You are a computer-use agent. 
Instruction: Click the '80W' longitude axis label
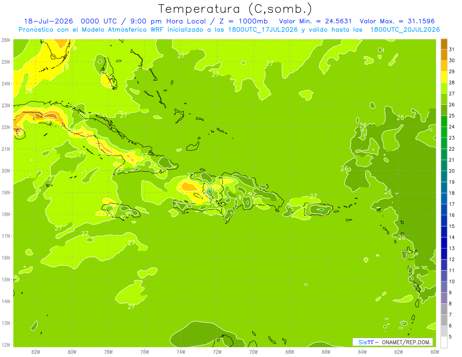72,351
